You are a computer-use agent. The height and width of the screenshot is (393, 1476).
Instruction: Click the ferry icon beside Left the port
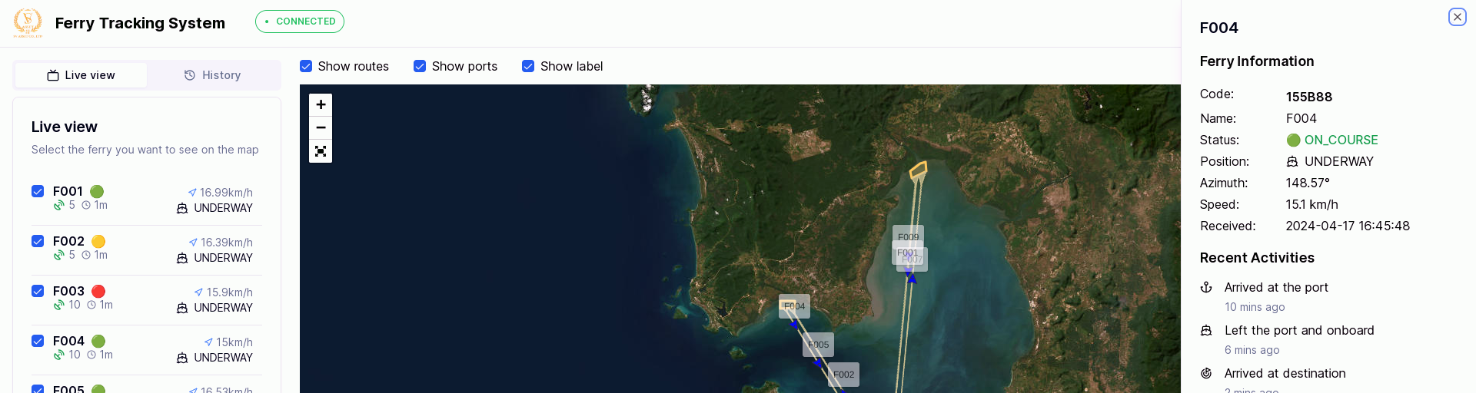click(x=1206, y=330)
